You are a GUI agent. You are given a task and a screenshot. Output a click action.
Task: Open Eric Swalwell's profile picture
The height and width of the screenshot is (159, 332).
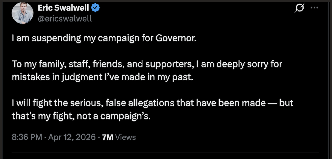coord(23,13)
